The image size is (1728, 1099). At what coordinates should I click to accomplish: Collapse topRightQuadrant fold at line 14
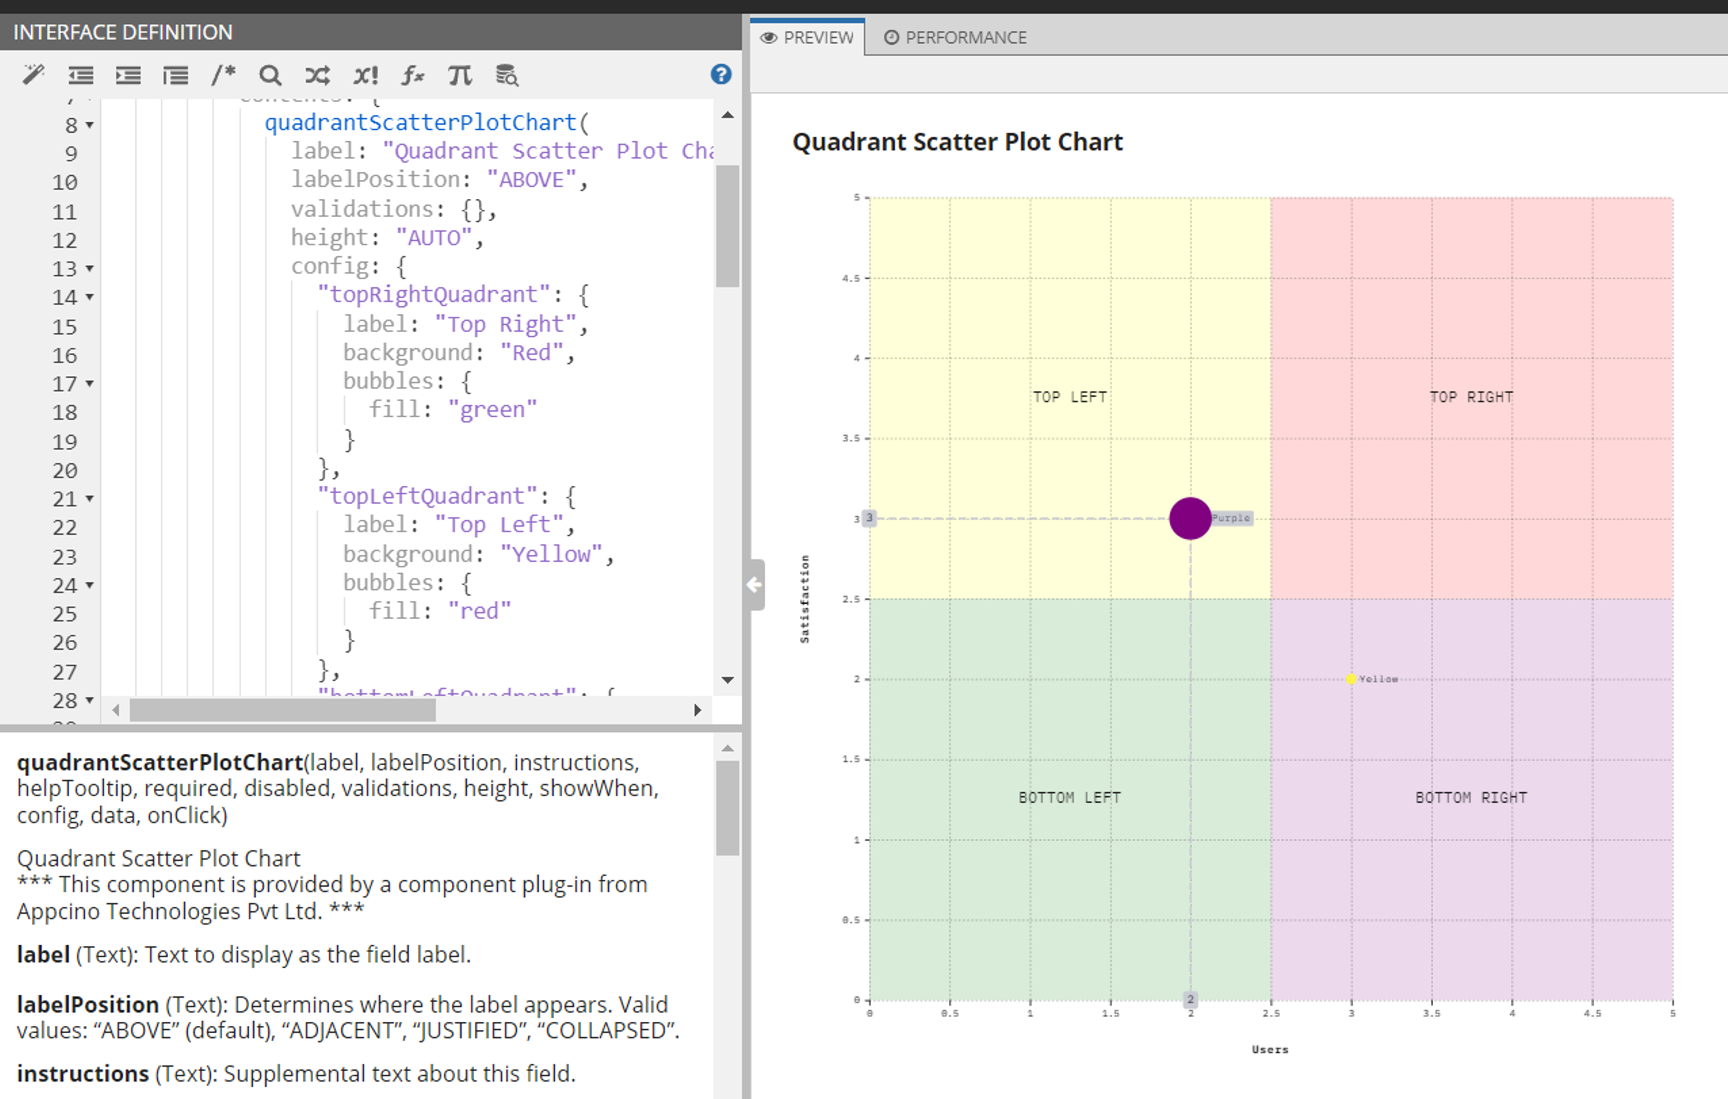(x=90, y=297)
